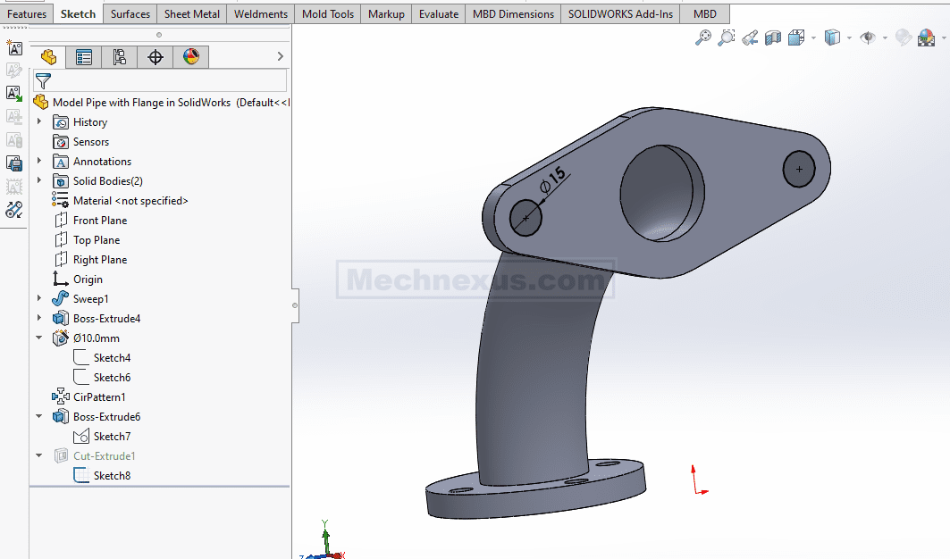Click the Ø15 dimension on the flange
950x559 pixels.
[552, 181]
